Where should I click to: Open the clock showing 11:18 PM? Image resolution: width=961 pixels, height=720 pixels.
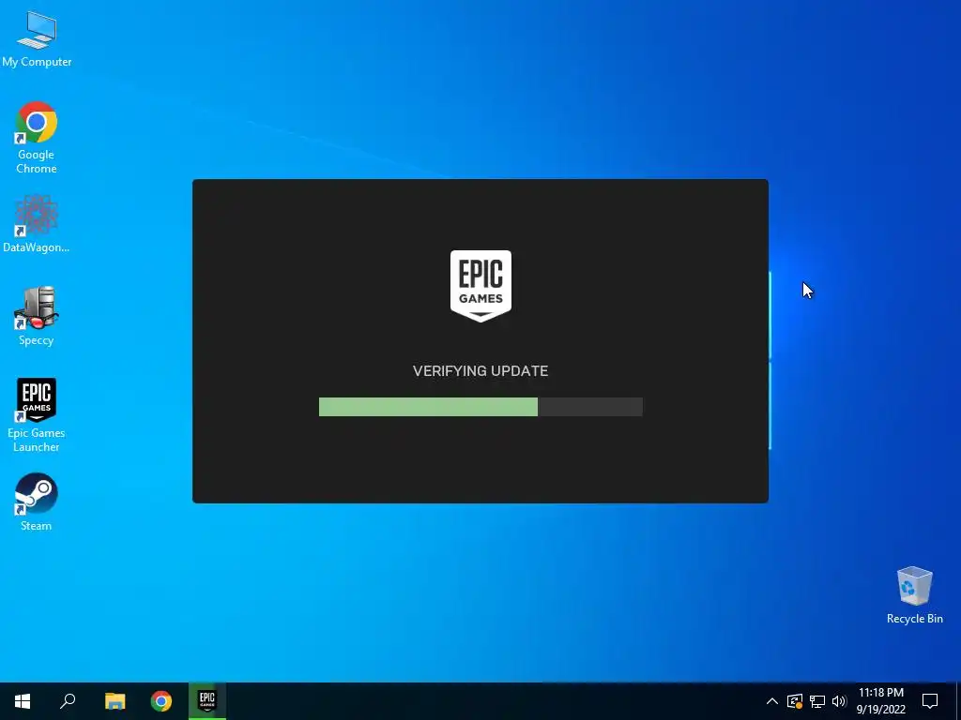pyautogui.click(x=880, y=701)
